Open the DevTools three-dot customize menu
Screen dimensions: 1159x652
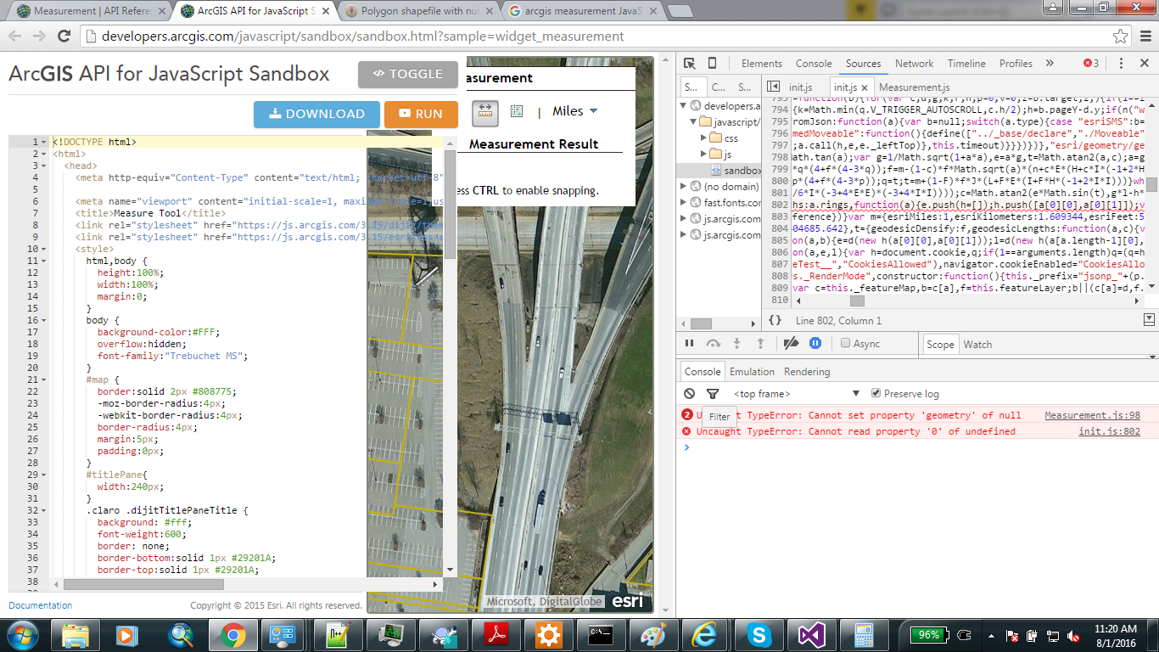pyautogui.click(x=1121, y=64)
